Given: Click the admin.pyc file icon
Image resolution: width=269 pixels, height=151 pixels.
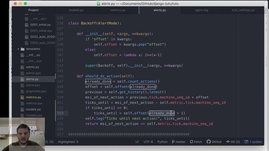Looking at the screenshot, I should (22, 73).
